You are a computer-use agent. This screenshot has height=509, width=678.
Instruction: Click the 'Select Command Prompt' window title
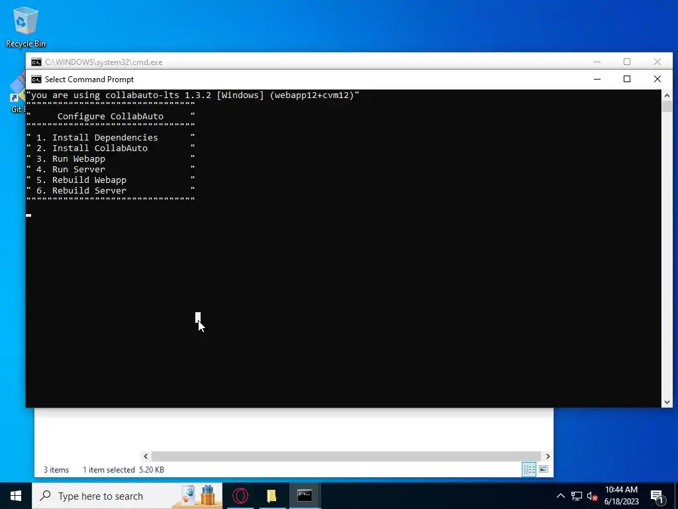pyautogui.click(x=89, y=80)
